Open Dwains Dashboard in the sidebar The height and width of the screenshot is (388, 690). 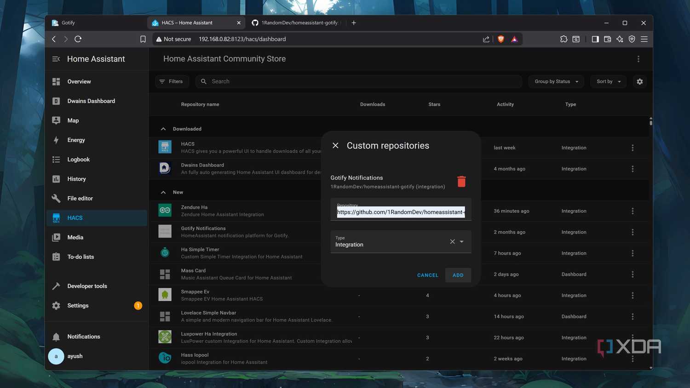97,101
